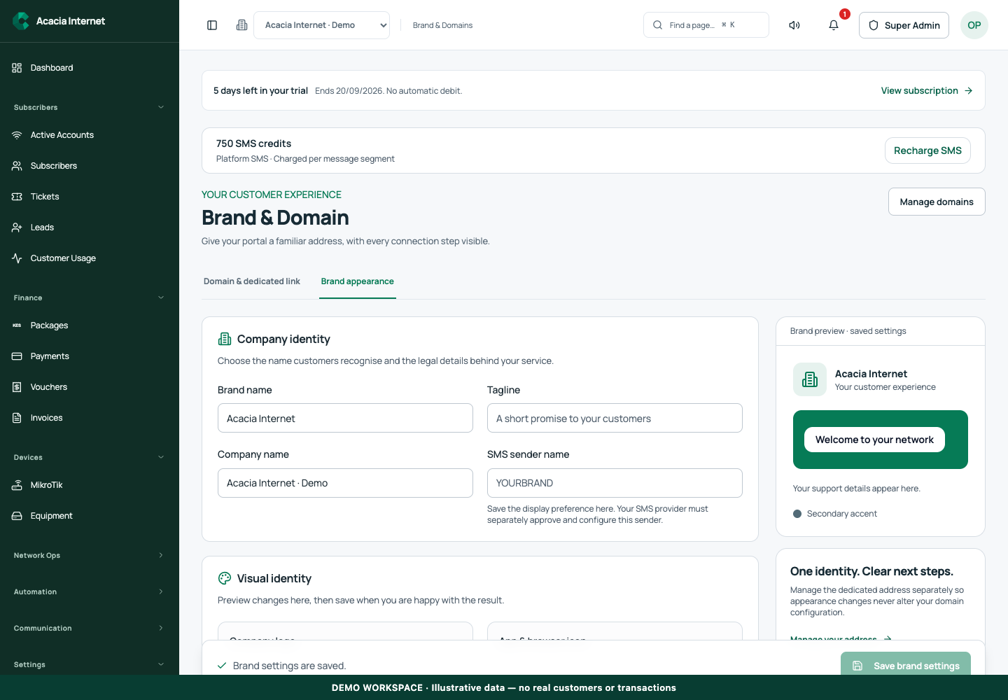The height and width of the screenshot is (700, 1008).
Task: Collapse the Devices sidebar section
Action: (90, 457)
